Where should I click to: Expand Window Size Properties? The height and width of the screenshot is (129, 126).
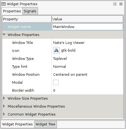[x=4, y=98]
